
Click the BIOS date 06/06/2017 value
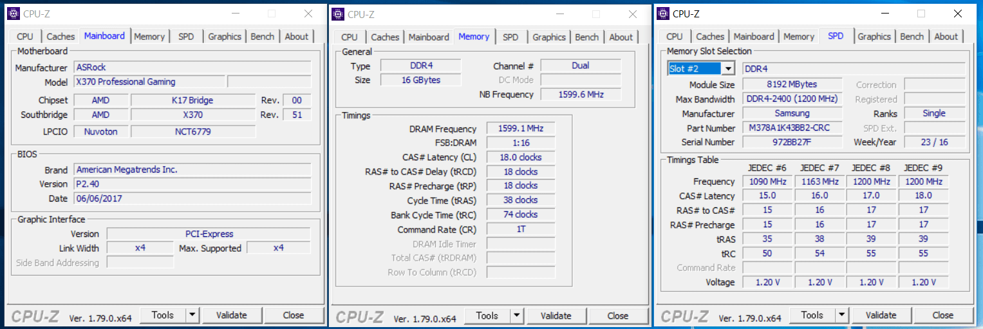pyautogui.click(x=192, y=198)
